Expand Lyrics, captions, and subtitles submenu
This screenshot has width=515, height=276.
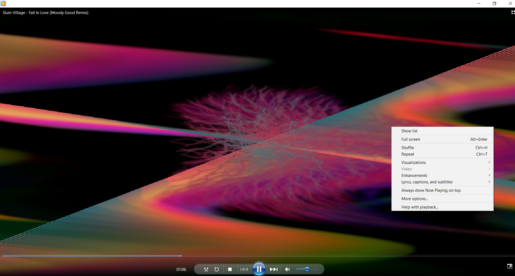pos(443,182)
